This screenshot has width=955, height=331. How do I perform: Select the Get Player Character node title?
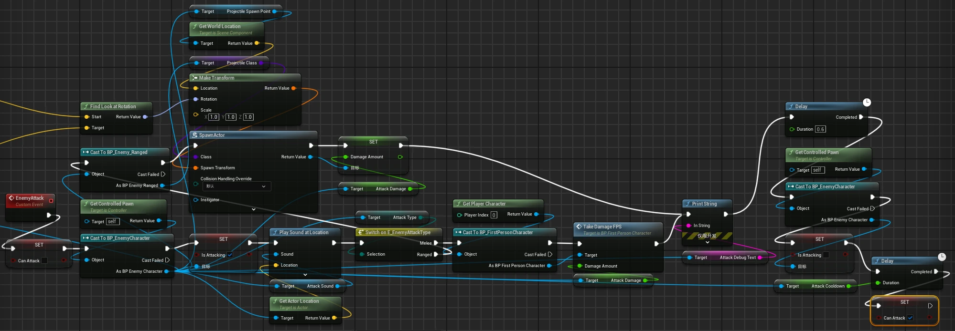coord(484,204)
